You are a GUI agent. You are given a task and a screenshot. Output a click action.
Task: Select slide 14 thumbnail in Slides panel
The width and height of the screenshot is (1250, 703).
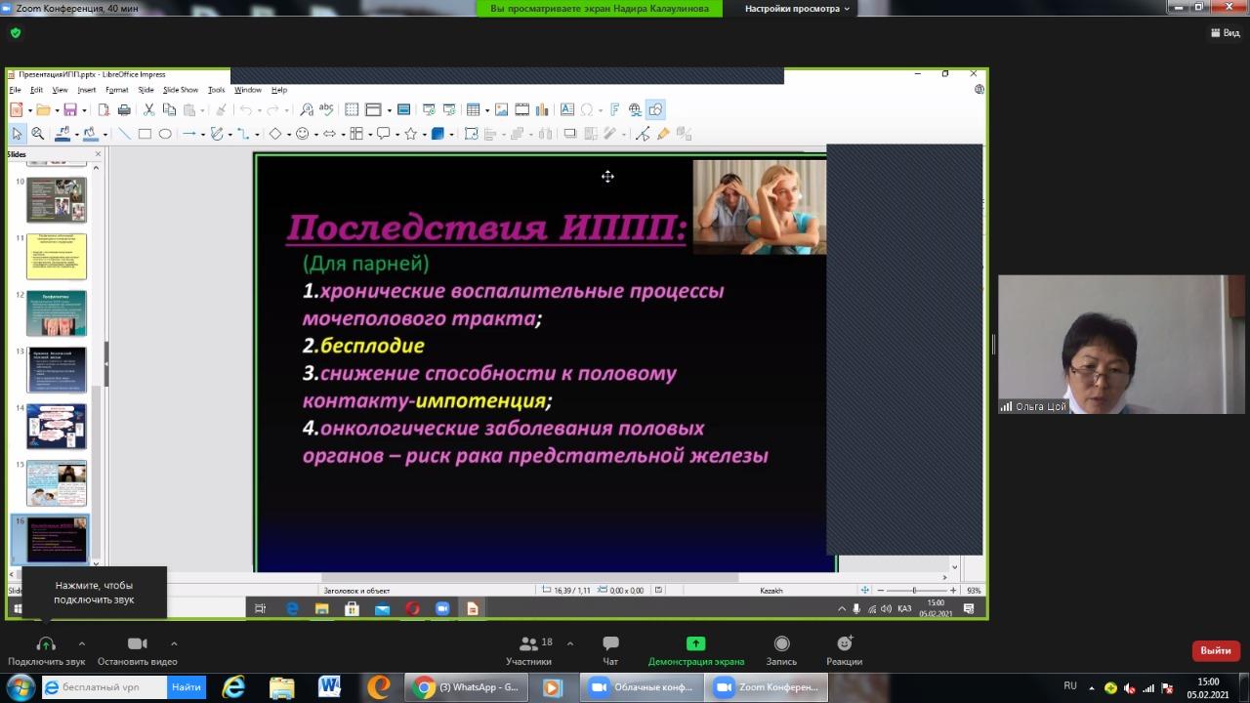[57, 426]
